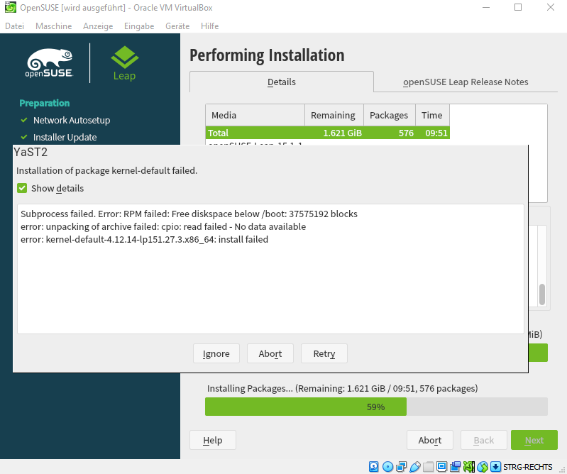Click the Installing Packages status text
Viewport: 567px width, 474px height.
pos(342,388)
